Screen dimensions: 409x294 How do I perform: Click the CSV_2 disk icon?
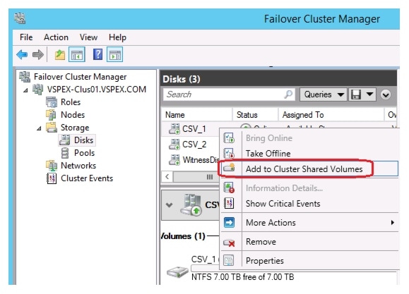174,144
